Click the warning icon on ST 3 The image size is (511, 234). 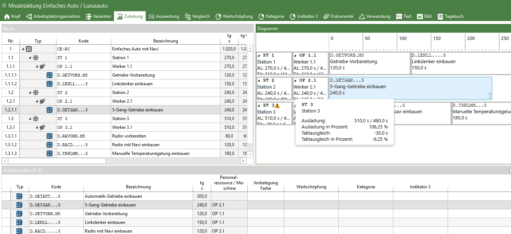point(277,106)
